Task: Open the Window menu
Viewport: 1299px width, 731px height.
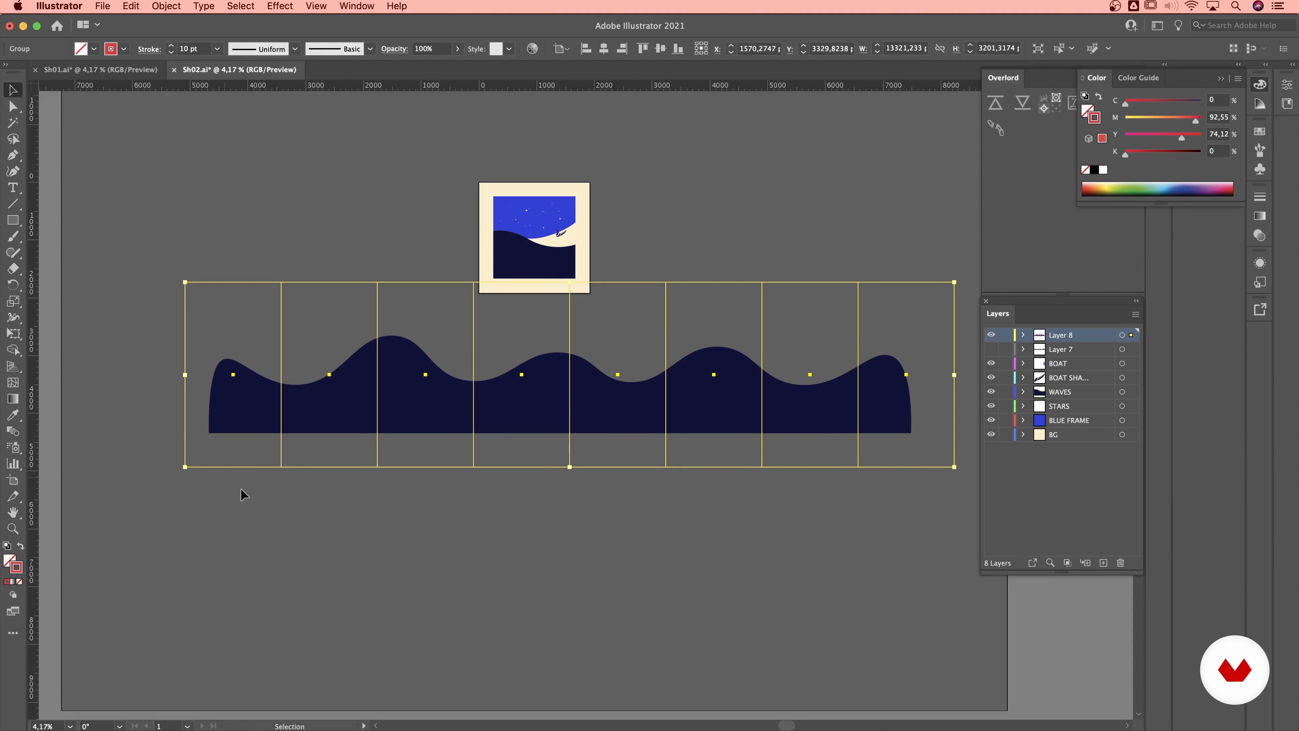Action: [357, 6]
